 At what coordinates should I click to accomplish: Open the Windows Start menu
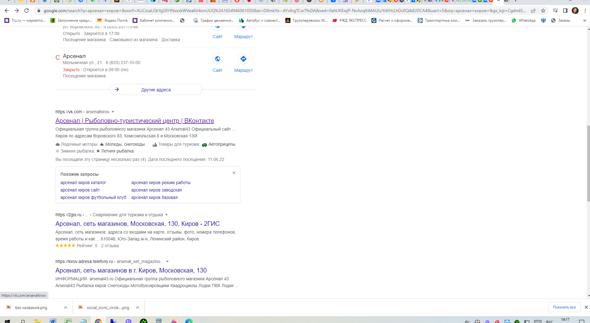coord(7,321)
